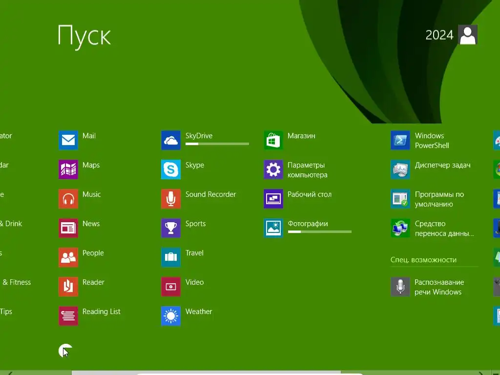Screen dimensions: 500x375
Task: Click the Sports label text
Action: (x=196, y=224)
